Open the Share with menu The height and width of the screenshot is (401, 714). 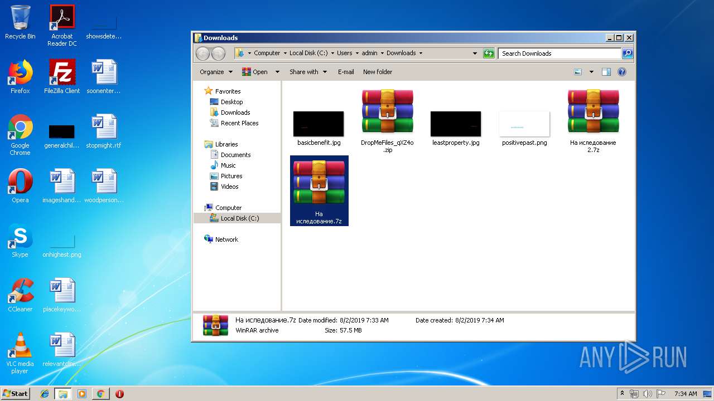(307, 72)
